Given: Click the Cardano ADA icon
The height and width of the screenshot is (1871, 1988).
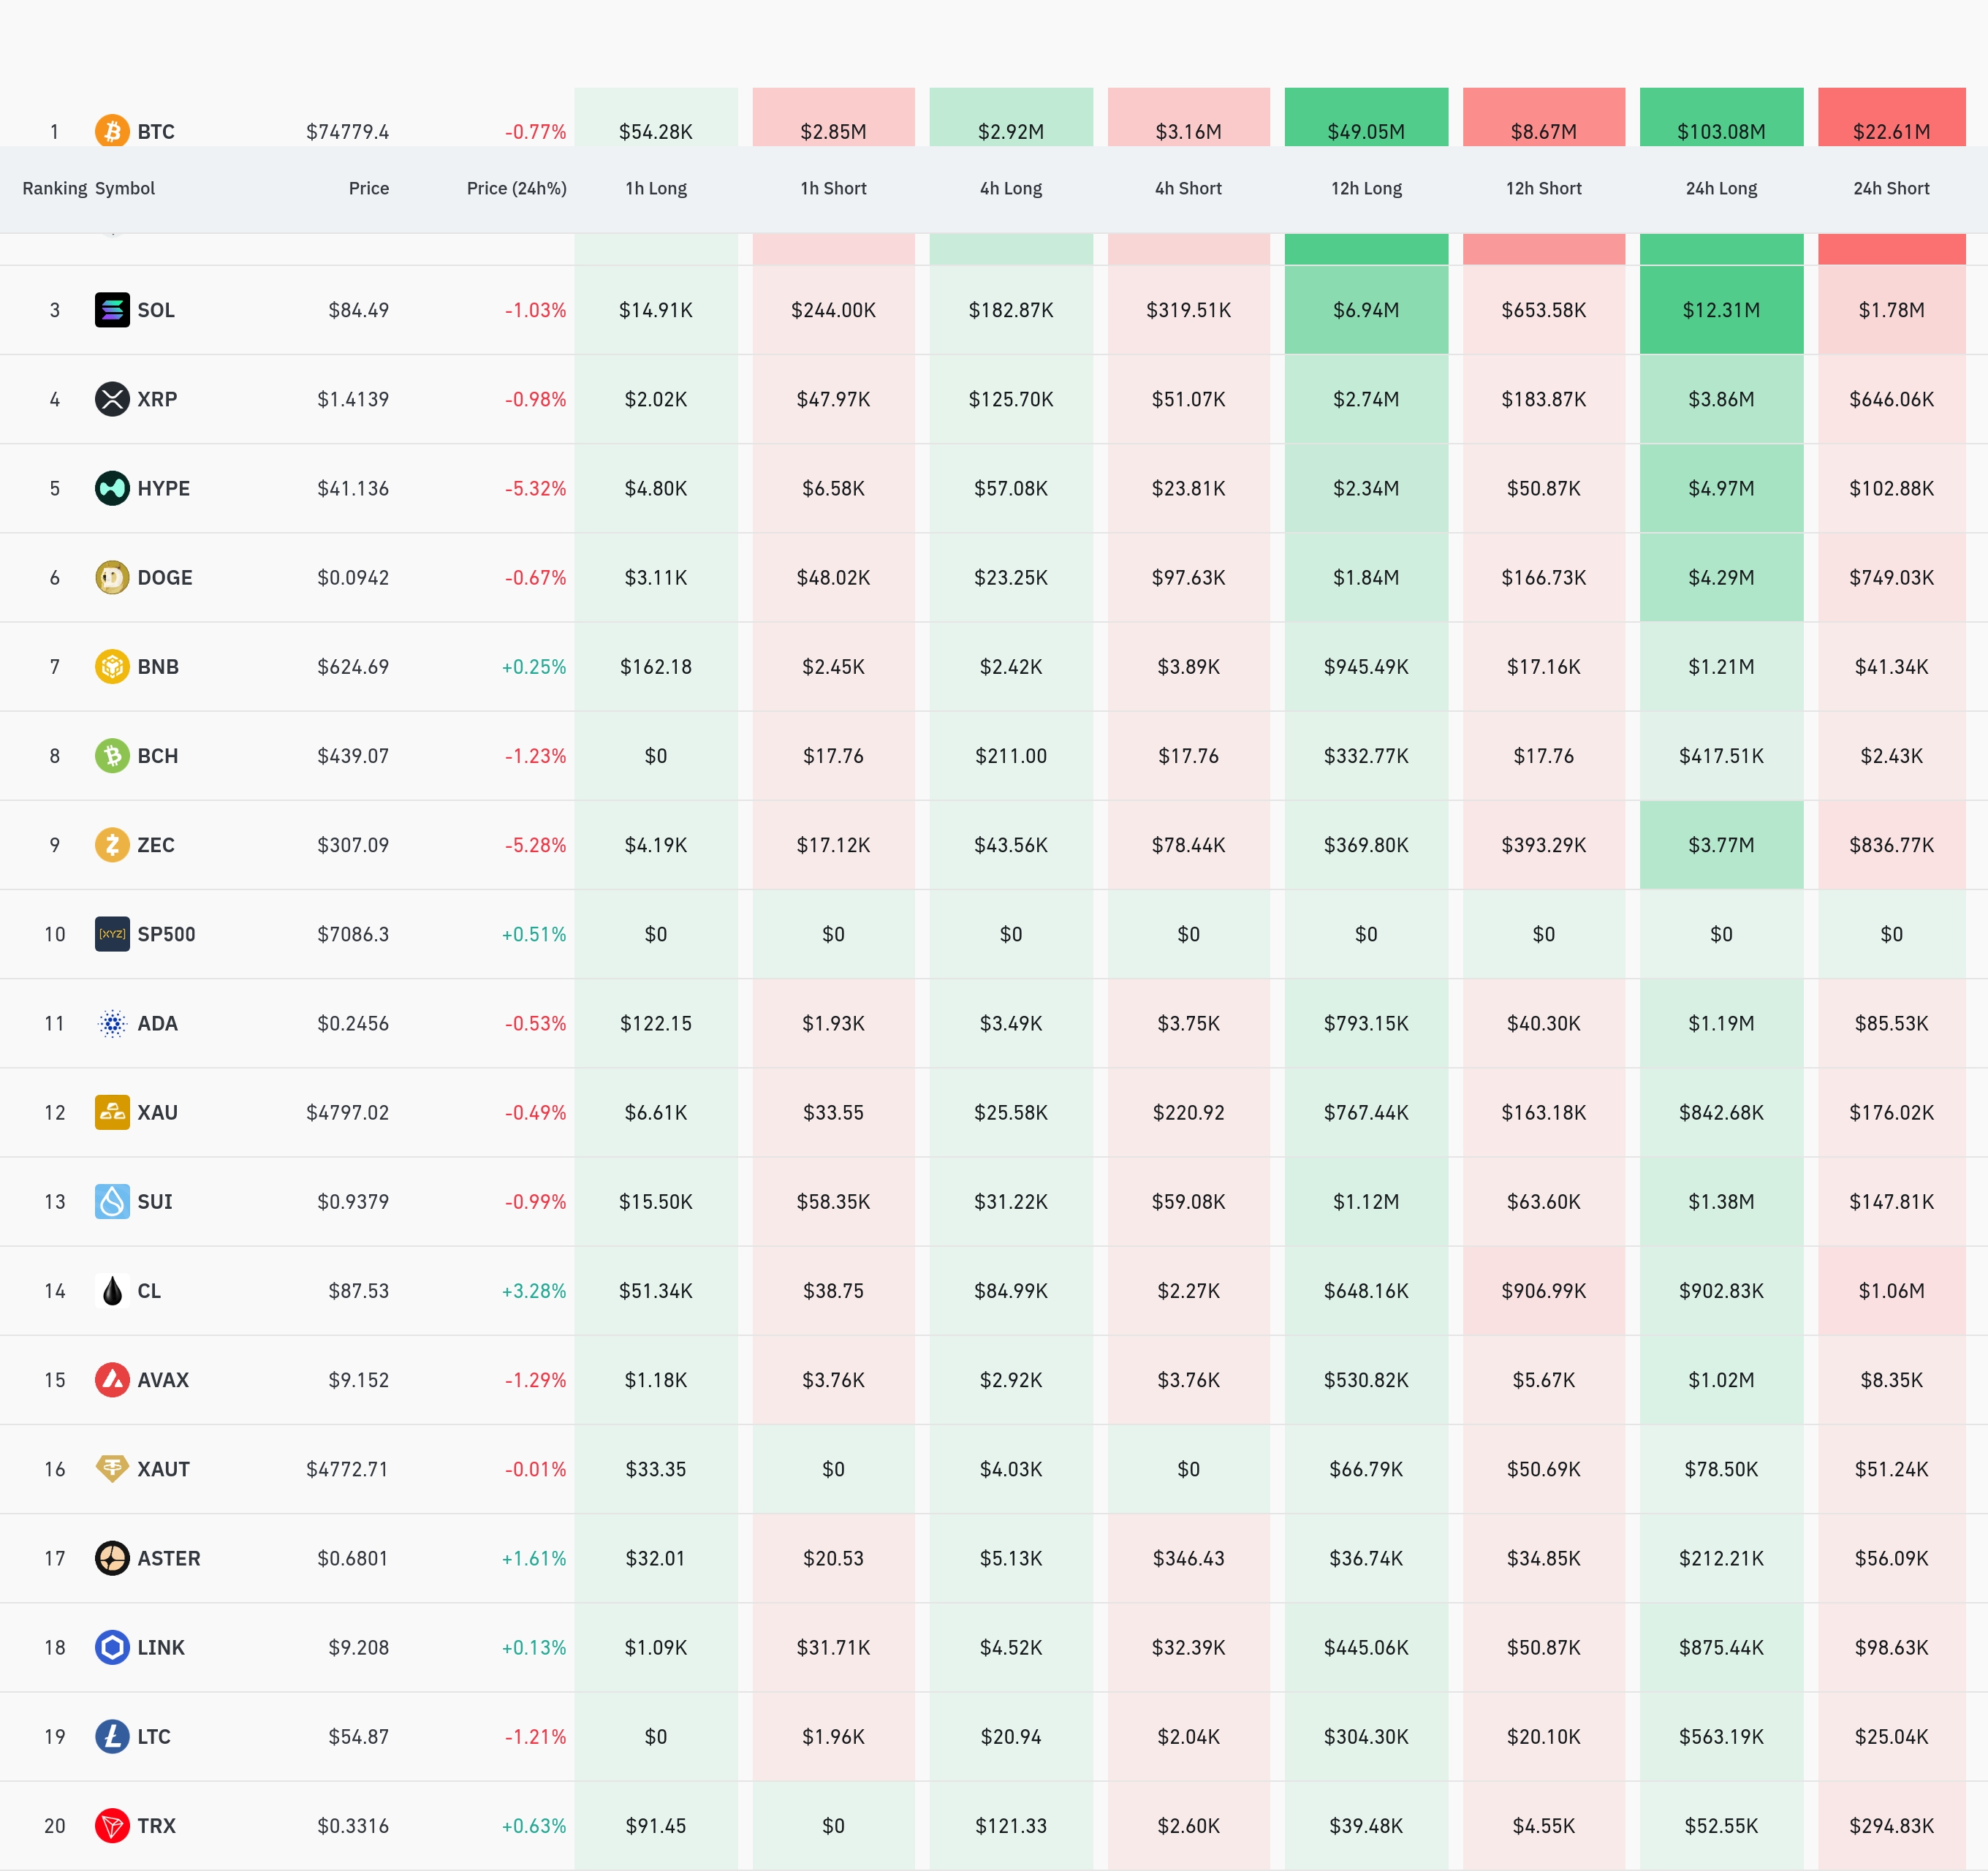Looking at the screenshot, I should tap(112, 1023).
